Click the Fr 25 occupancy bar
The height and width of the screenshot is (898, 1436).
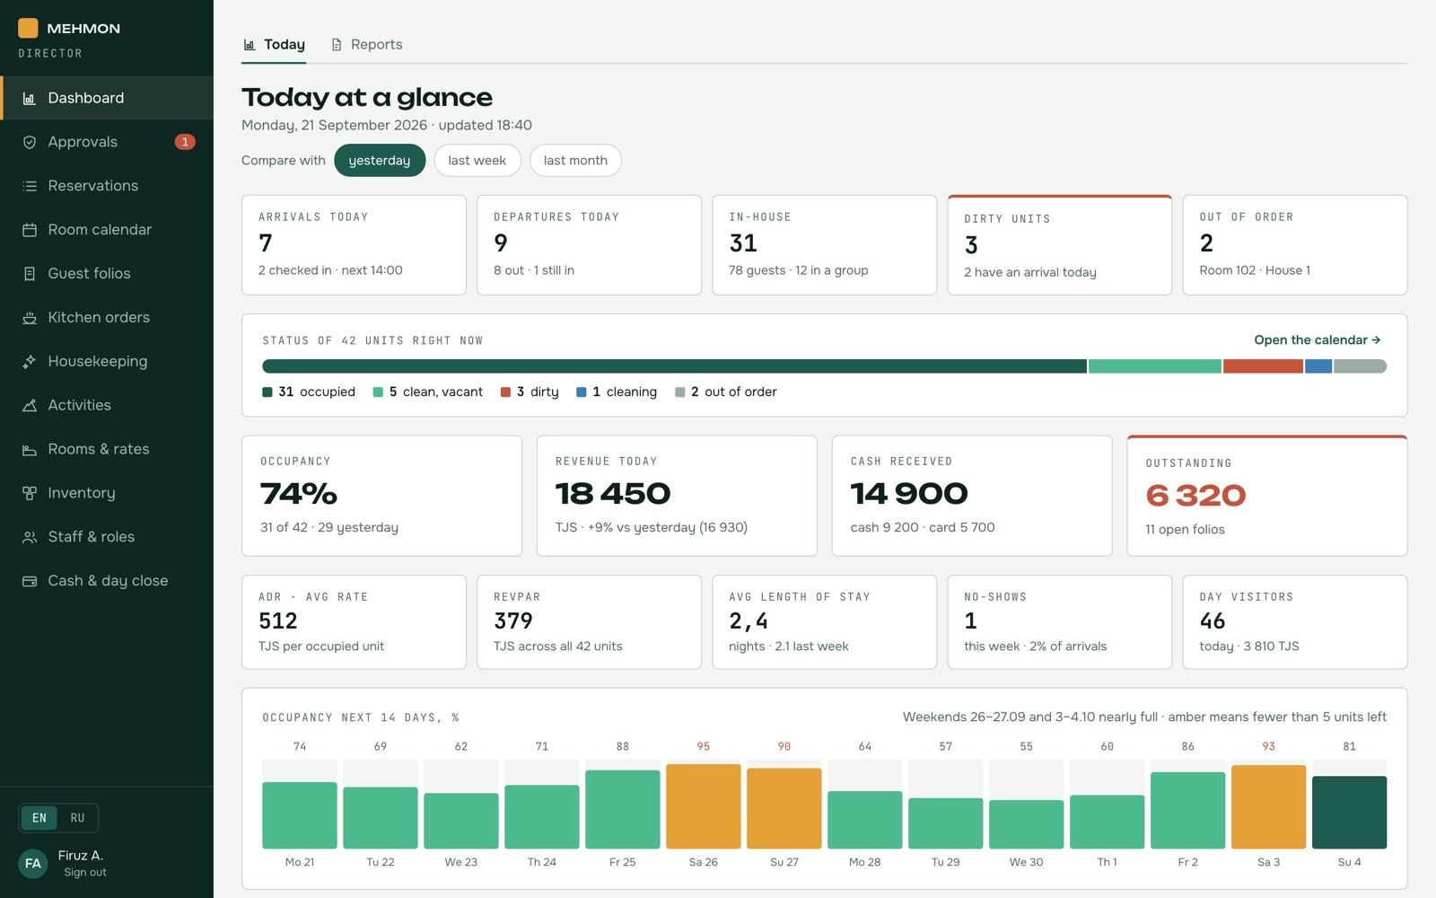coord(623,809)
